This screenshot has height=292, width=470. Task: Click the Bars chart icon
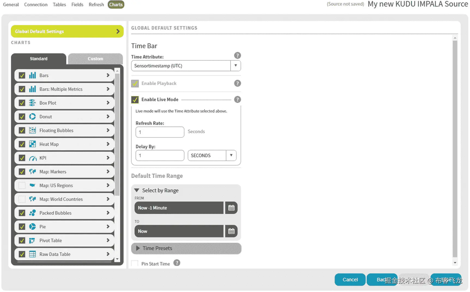[32, 75]
